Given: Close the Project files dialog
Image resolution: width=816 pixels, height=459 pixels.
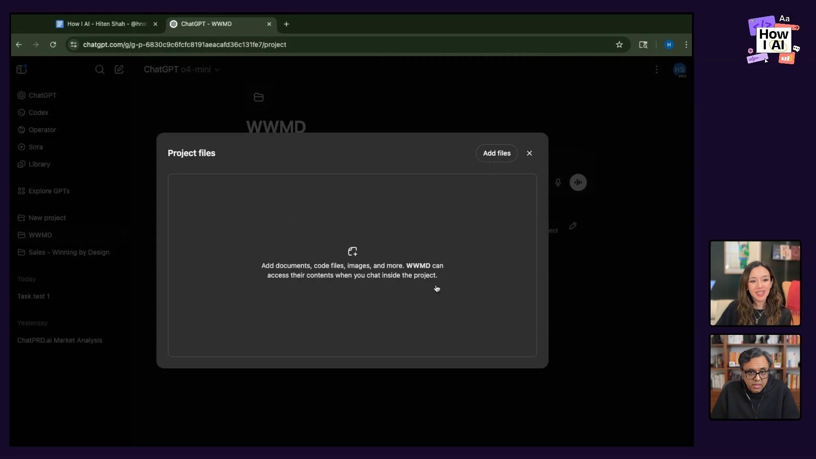Looking at the screenshot, I should (529, 153).
